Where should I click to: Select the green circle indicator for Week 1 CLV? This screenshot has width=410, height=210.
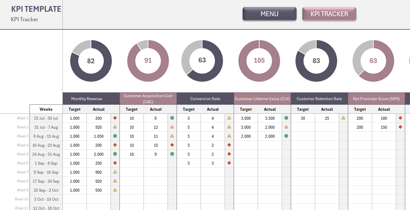click(286, 118)
